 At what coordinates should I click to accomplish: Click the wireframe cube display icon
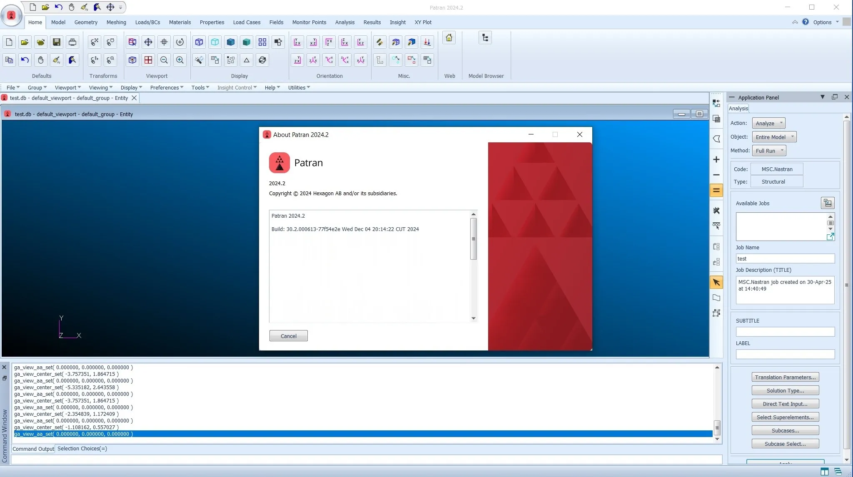(199, 42)
